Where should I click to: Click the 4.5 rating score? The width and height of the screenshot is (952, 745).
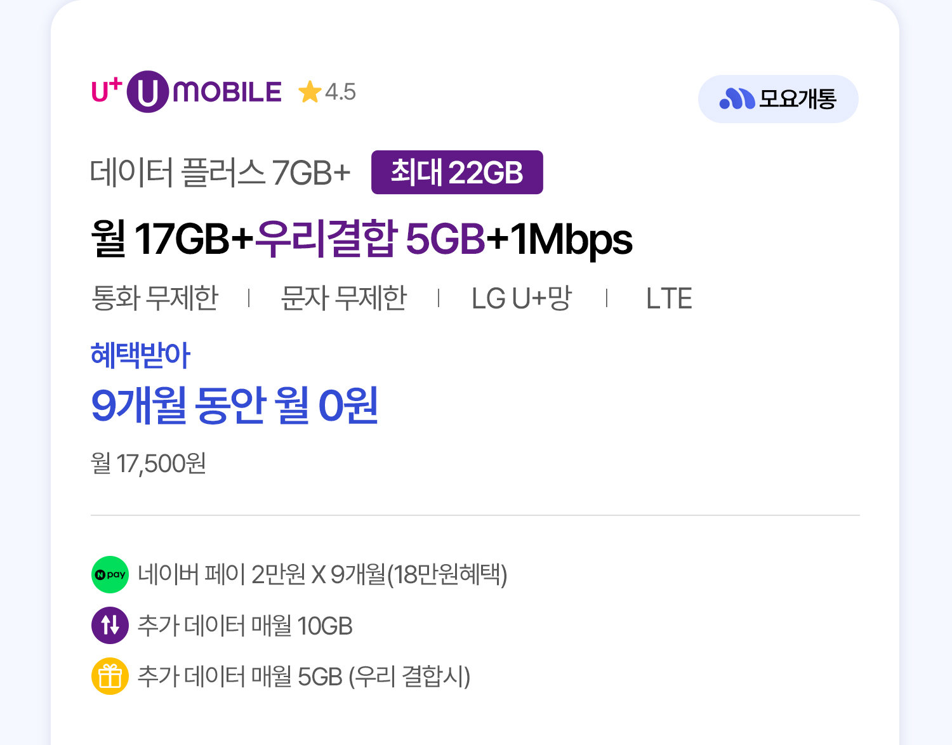pos(341,93)
